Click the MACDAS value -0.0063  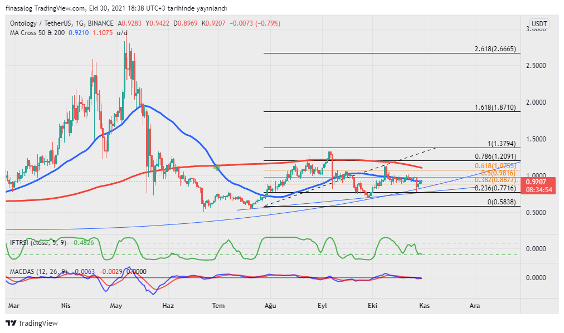(83, 272)
